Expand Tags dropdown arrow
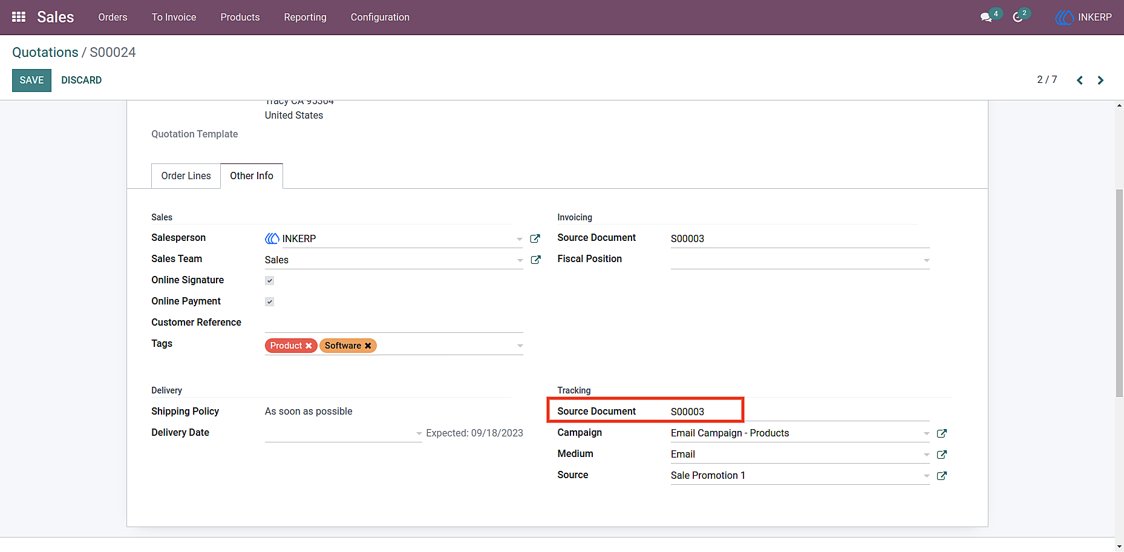The image size is (1124, 552). 520,346
